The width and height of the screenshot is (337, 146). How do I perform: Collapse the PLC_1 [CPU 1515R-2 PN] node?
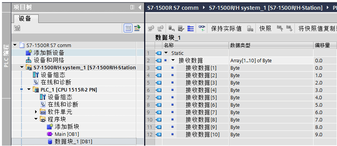point(29,89)
